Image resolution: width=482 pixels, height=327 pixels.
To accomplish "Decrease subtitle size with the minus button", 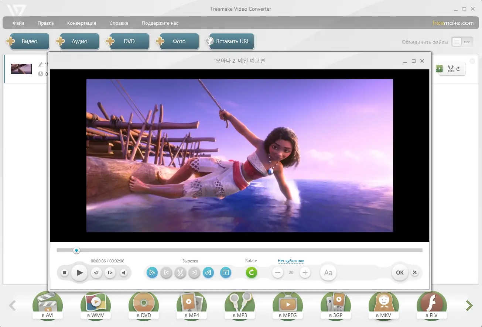I will (x=278, y=273).
